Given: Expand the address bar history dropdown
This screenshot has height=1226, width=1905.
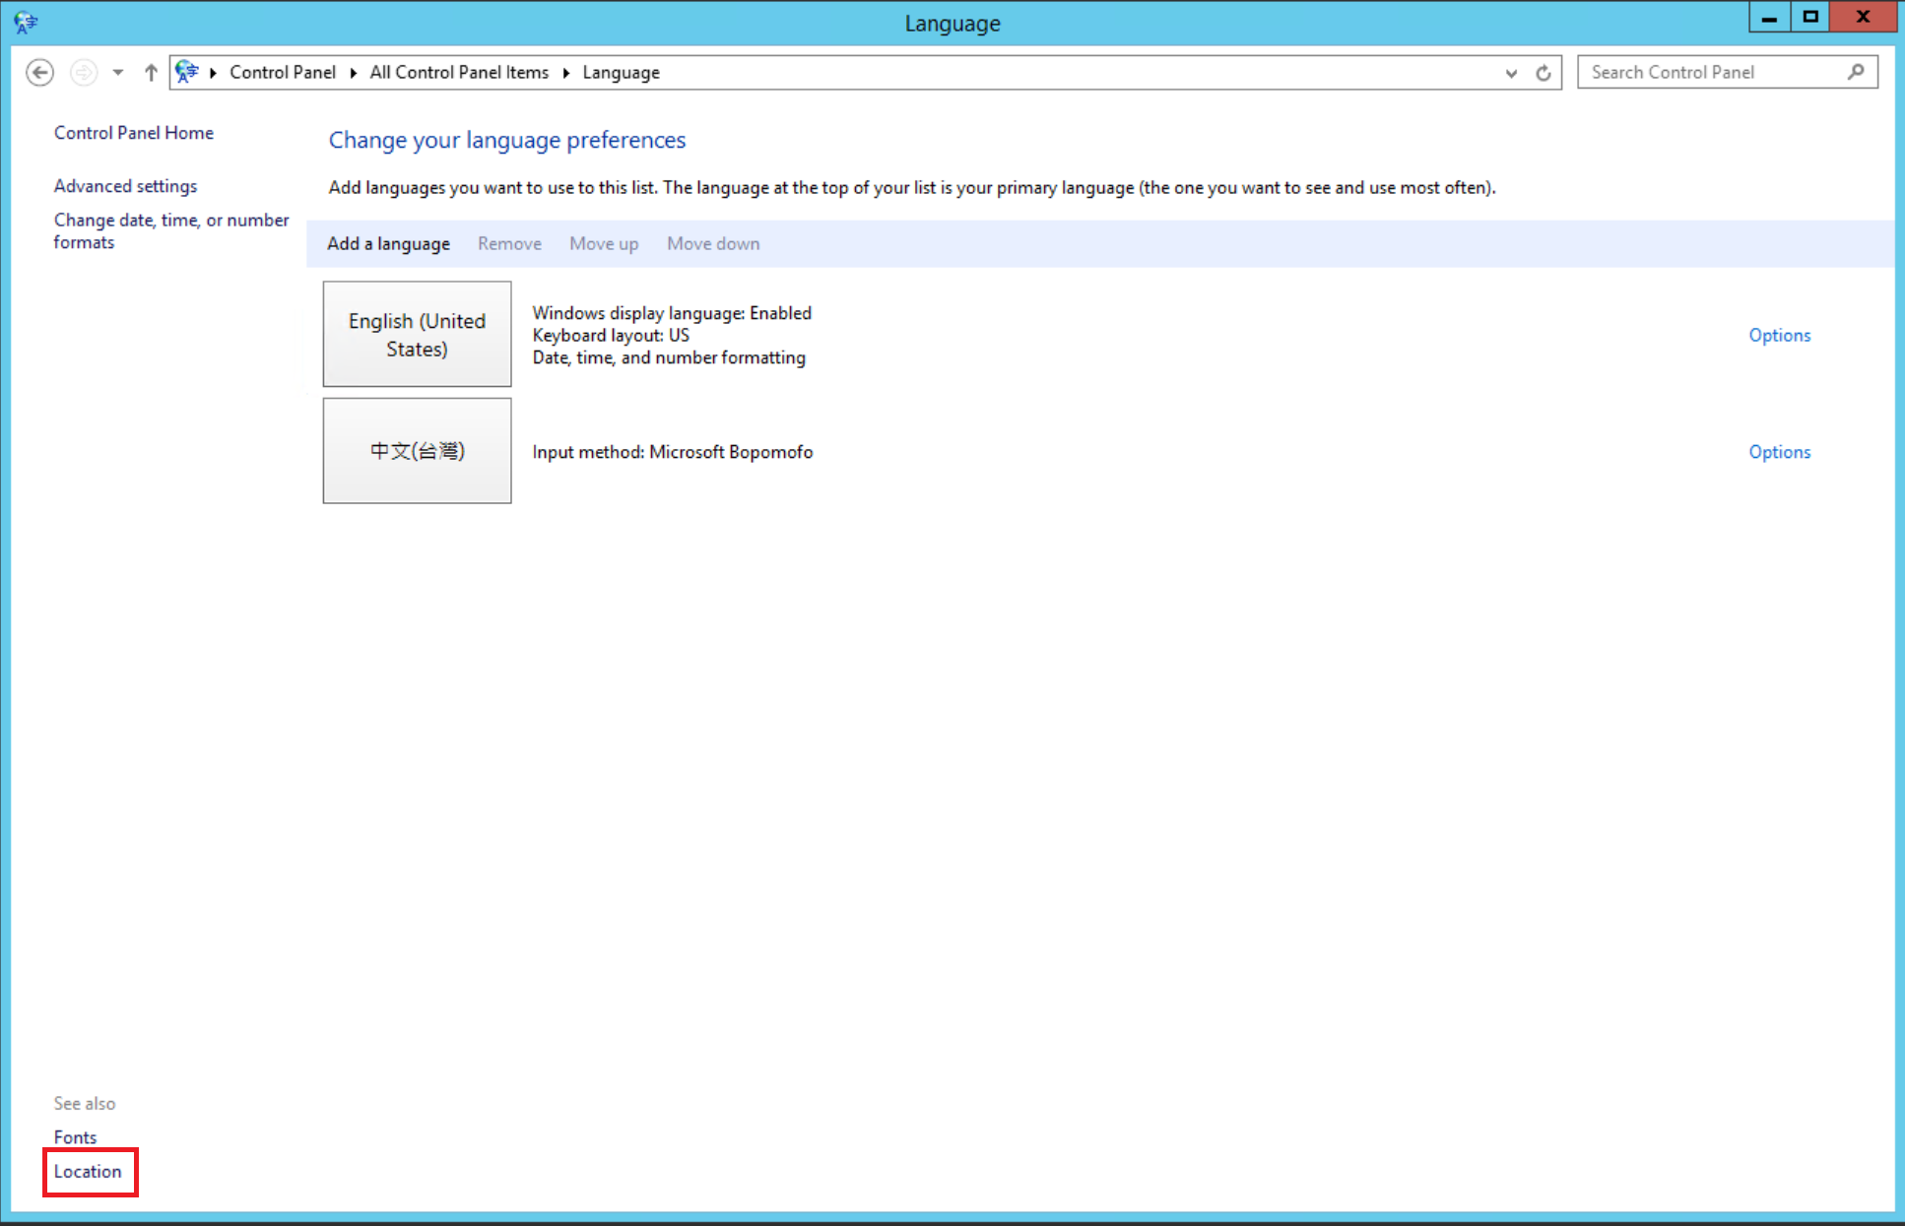Looking at the screenshot, I should click(x=1511, y=73).
